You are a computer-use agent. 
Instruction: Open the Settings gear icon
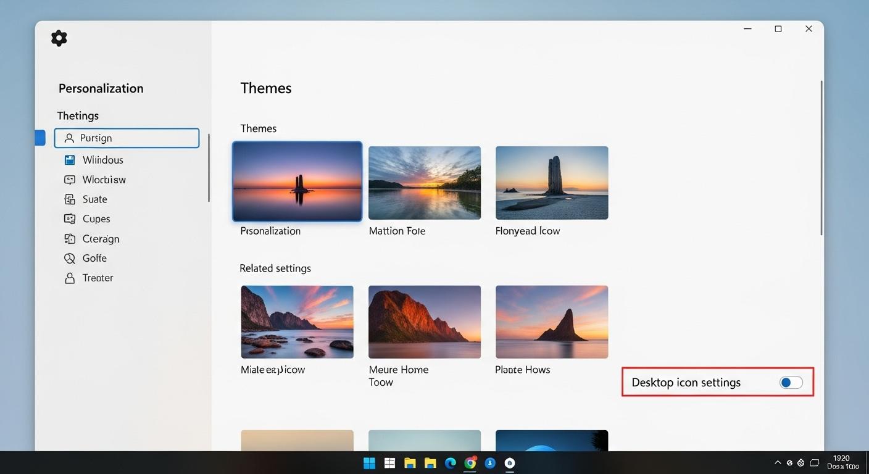tap(59, 38)
